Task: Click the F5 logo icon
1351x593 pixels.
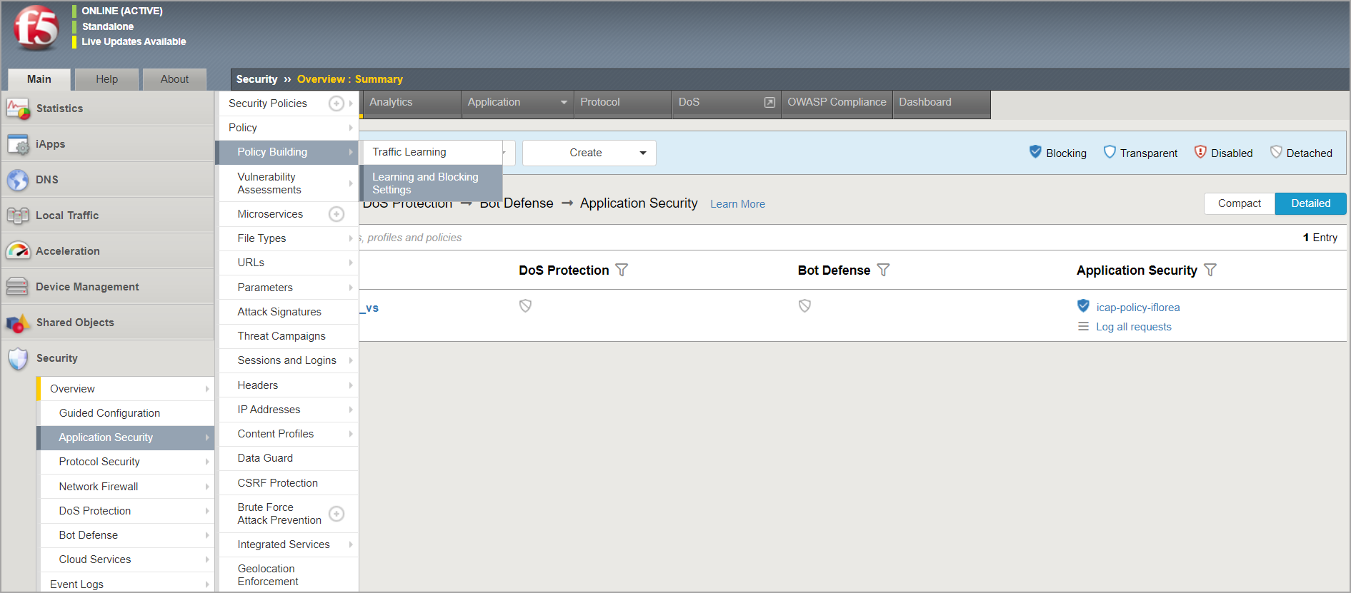Action: pyautogui.click(x=36, y=29)
